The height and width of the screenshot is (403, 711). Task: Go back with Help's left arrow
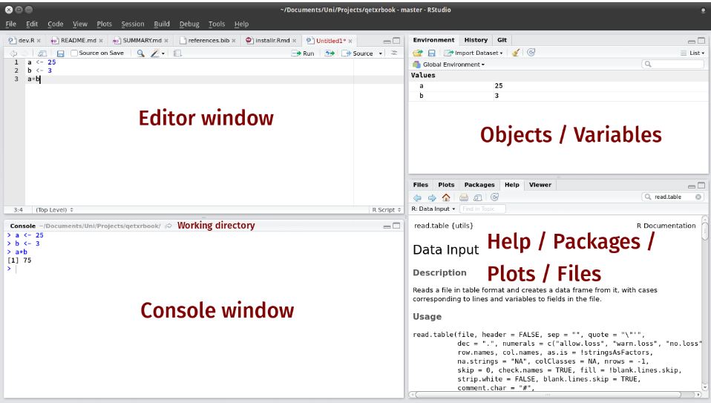417,197
